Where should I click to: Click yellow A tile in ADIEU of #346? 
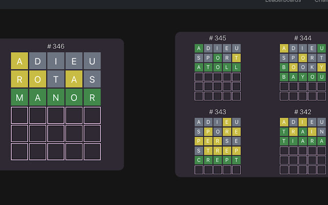coord(19,61)
